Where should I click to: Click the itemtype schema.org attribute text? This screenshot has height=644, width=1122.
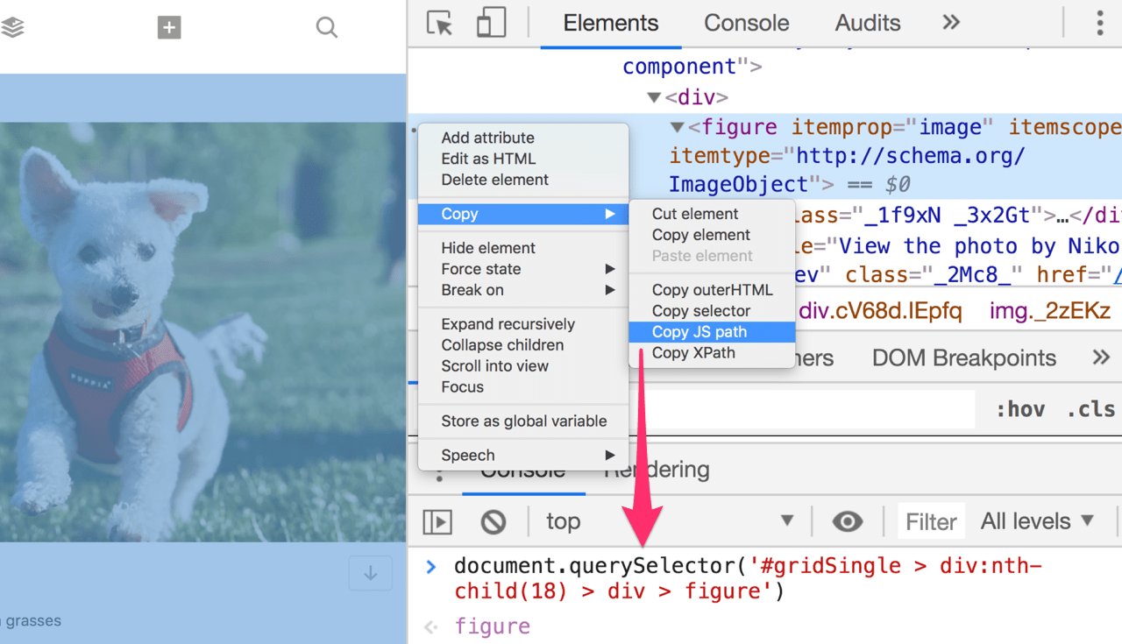[847, 171]
